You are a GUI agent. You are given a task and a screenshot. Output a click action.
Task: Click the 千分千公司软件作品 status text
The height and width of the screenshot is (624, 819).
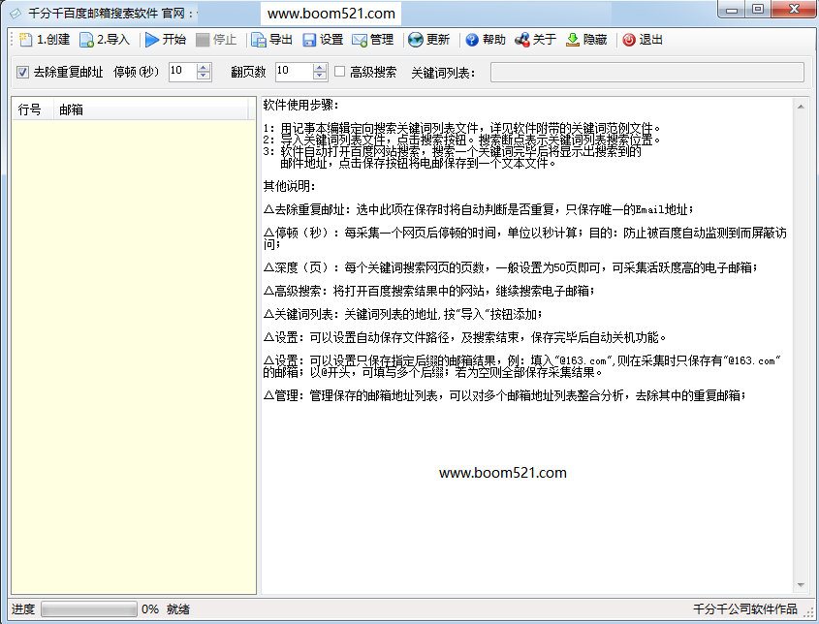pyautogui.click(x=745, y=608)
